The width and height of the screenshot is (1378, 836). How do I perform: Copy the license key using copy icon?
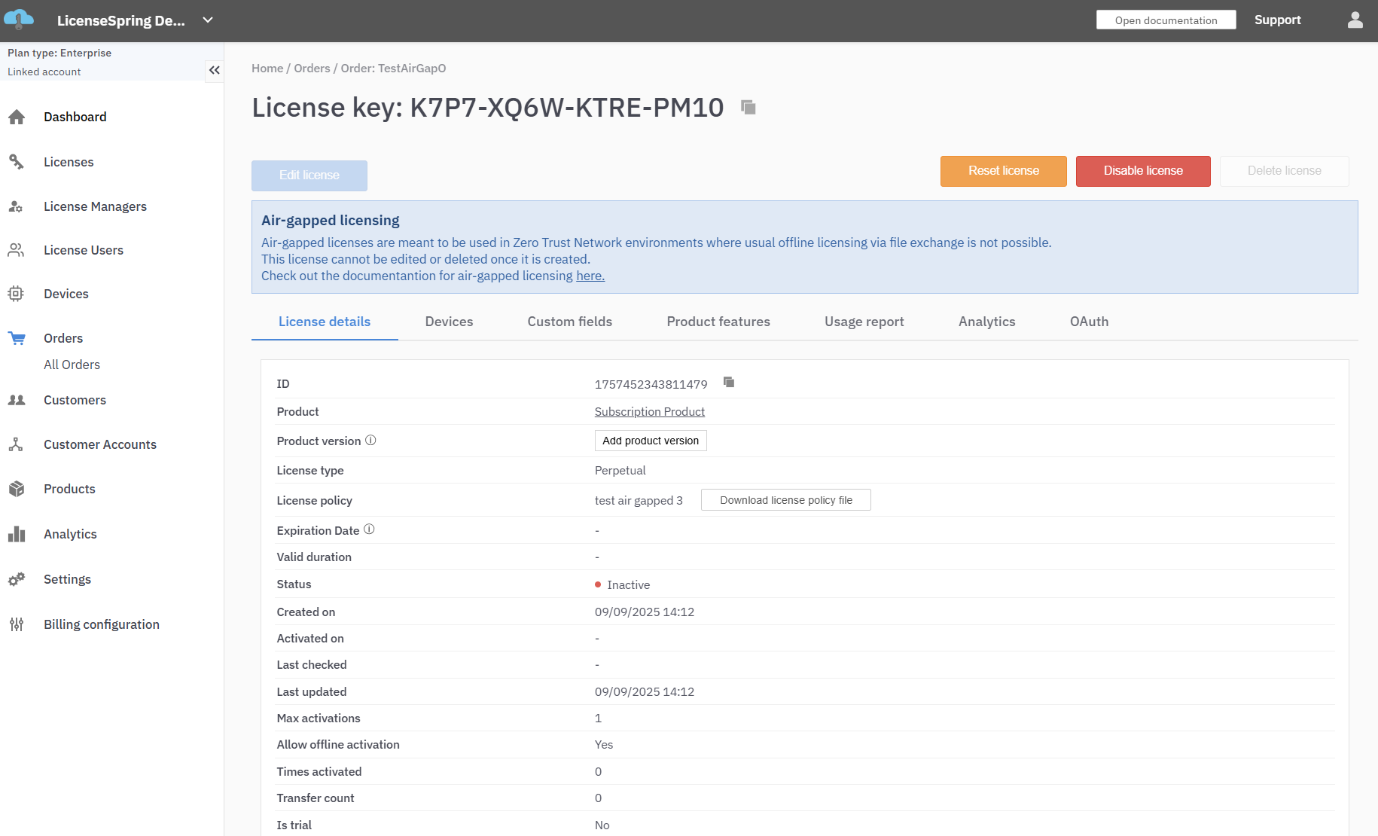coord(748,108)
